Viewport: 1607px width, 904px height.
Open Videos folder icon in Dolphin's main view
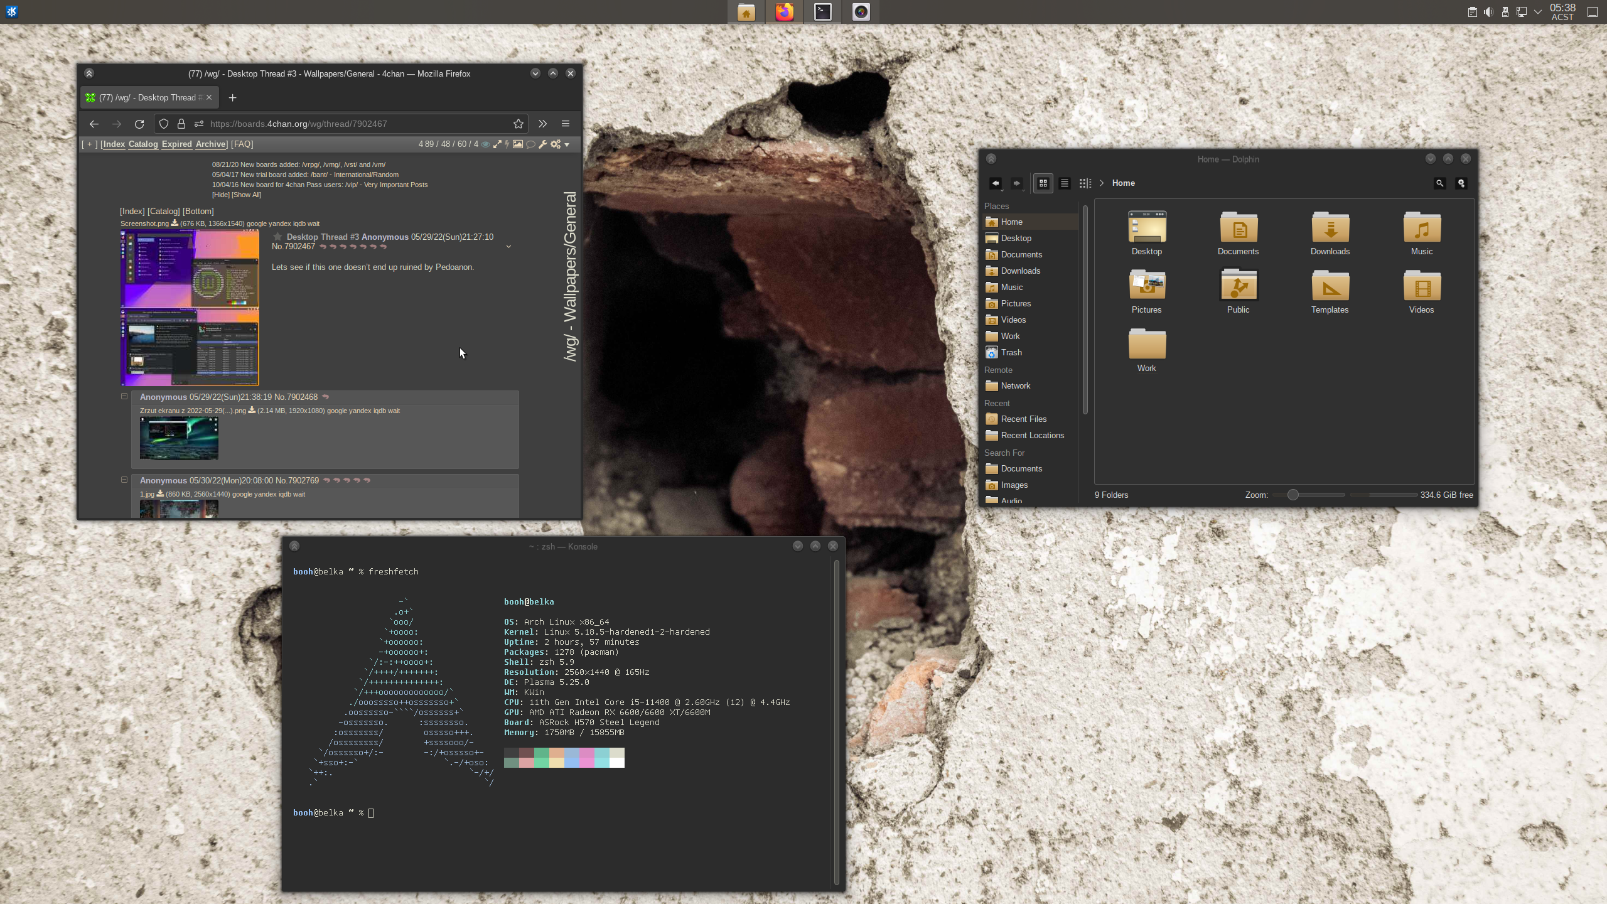1422,292
